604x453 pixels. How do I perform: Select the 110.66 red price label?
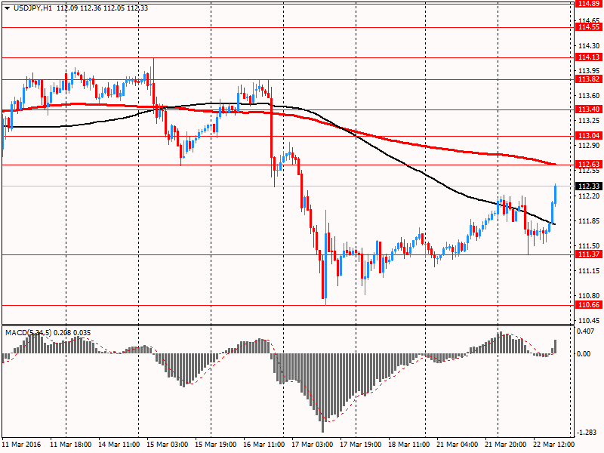pyautogui.click(x=589, y=305)
